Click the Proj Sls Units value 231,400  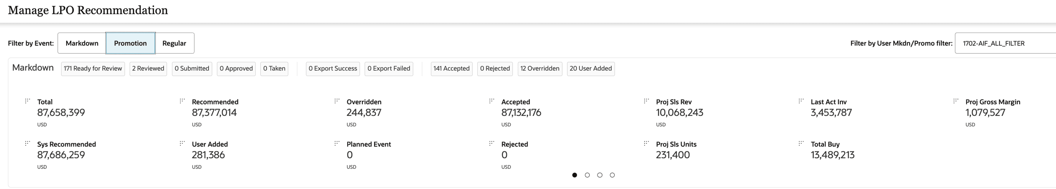point(673,155)
